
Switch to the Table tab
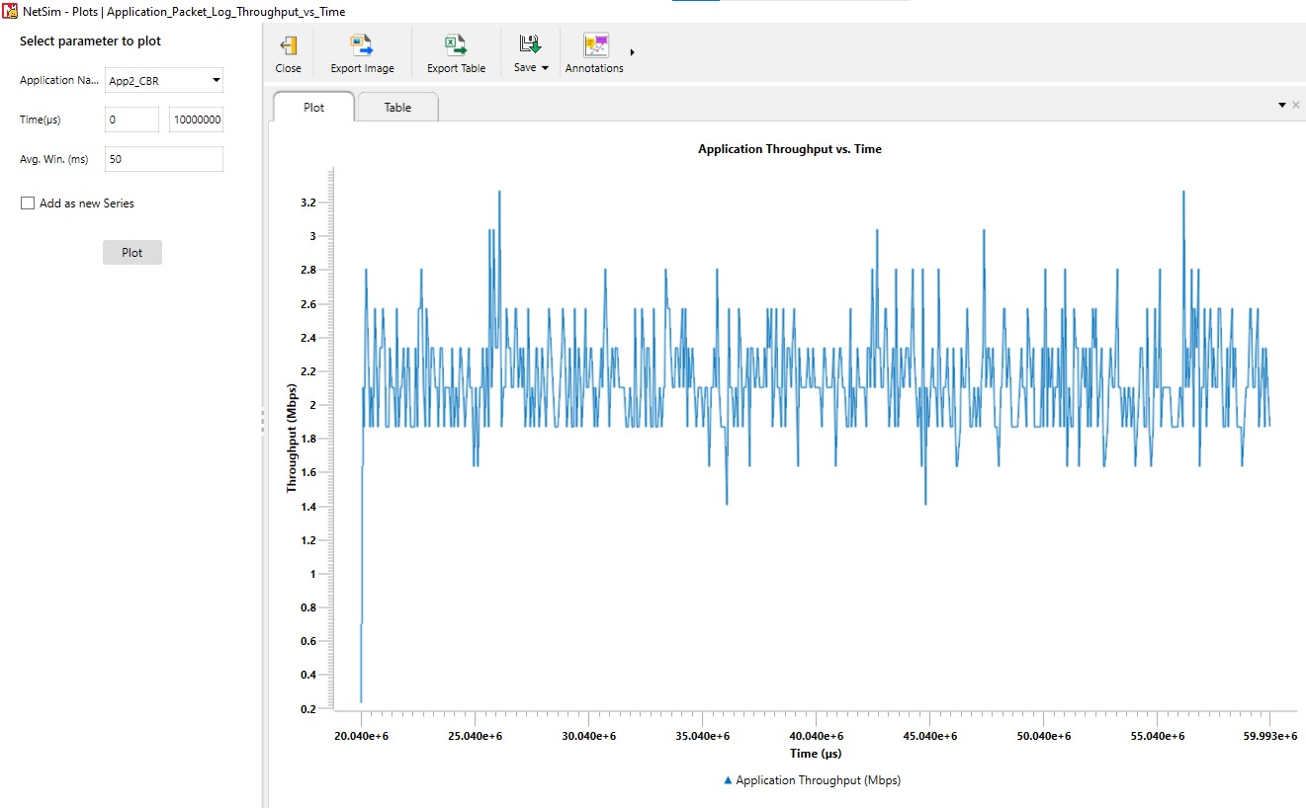click(x=397, y=108)
